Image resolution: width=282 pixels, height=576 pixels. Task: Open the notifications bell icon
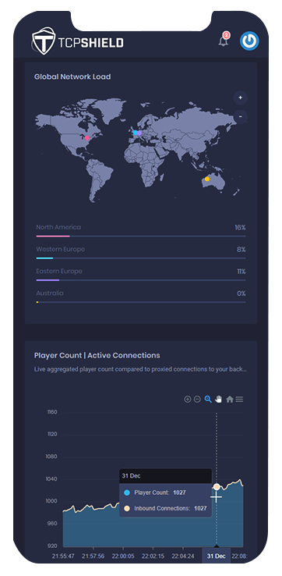click(x=224, y=40)
